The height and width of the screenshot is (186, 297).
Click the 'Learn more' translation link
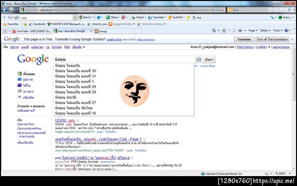114,40
